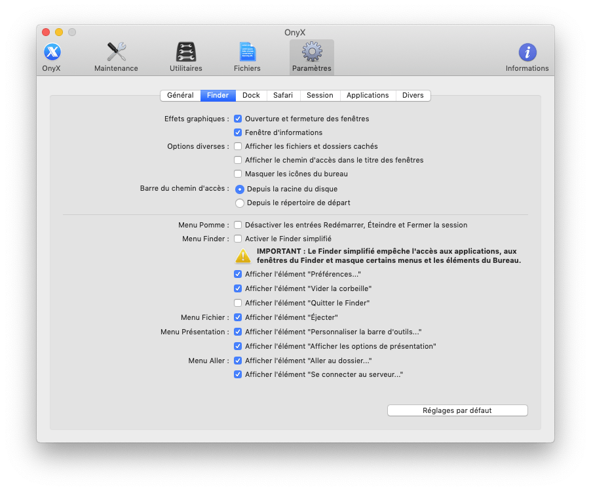
Task: Check Désactiver les entrées Redémarrer, Éteindre
Action: click(238, 225)
